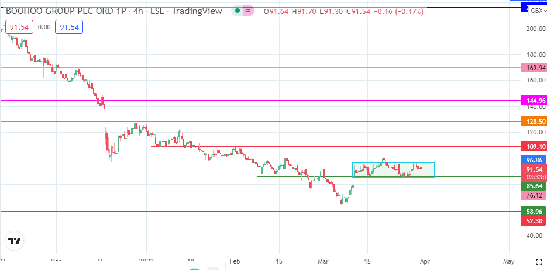Click the 200.00 price axis value
This screenshot has height=270, width=547.
click(x=535, y=29)
